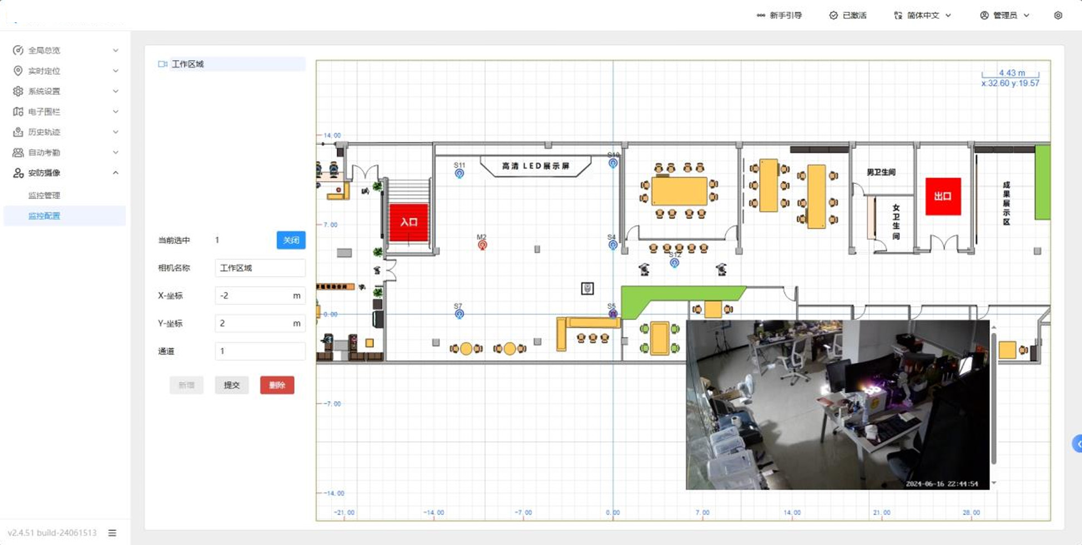The height and width of the screenshot is (545, 1082).
Task: Expand the 全局总览 menu section
Action: (x=65, y=51)
